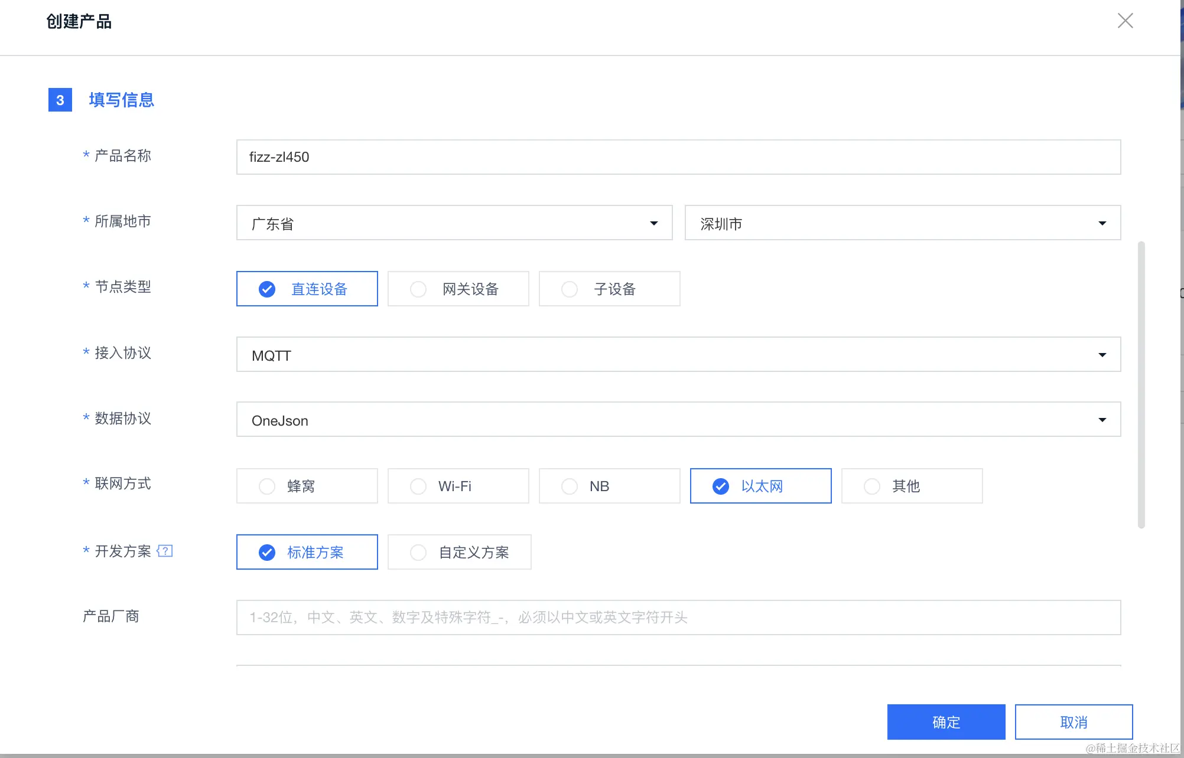Choose the Wi-Fi networking option
This screenshot has width=1184, height=758.
(x=458, y=486)
